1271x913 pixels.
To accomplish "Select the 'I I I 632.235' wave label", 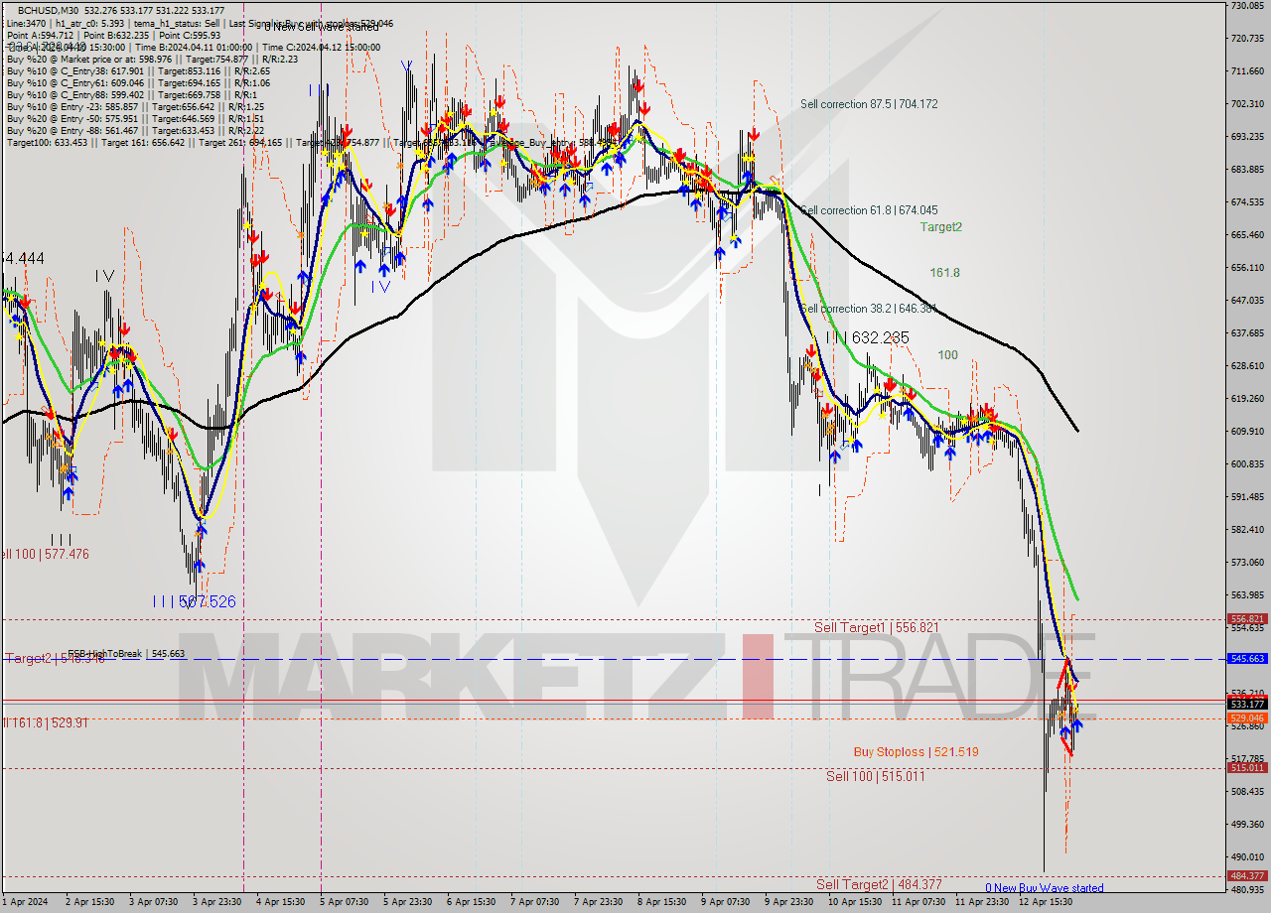I will point(867,338).
